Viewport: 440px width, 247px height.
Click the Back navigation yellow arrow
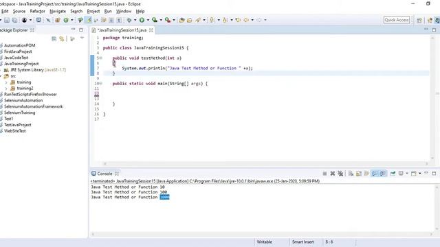click(x=246, y=20)
